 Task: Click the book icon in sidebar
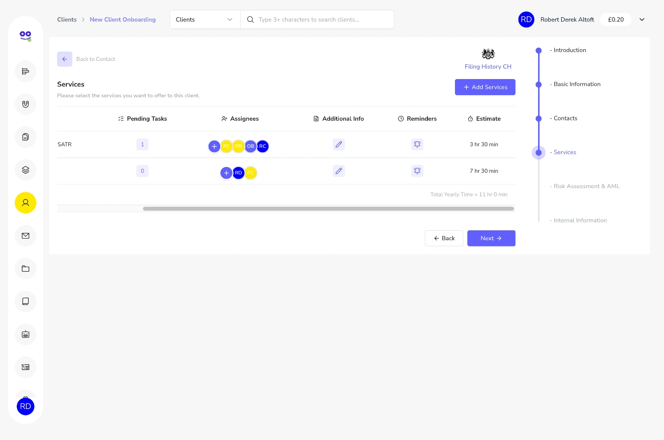26,302
